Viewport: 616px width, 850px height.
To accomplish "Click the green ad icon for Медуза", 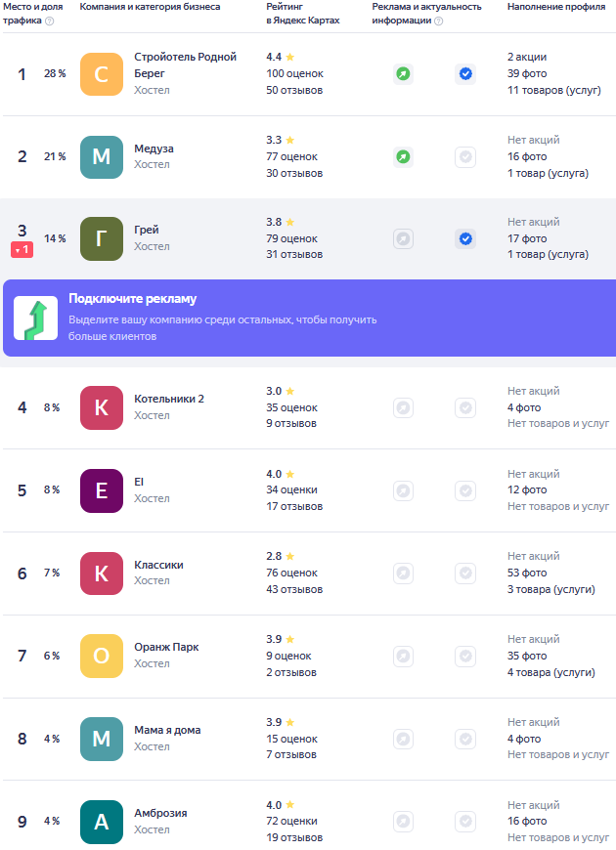I will (403, 156).
